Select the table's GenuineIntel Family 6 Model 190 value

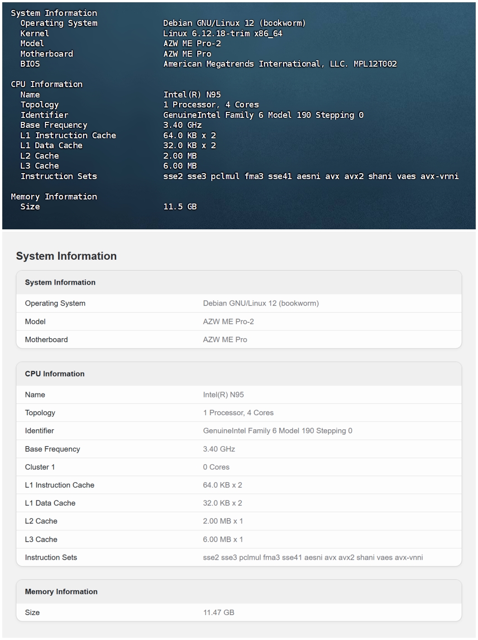click(278, 431)
